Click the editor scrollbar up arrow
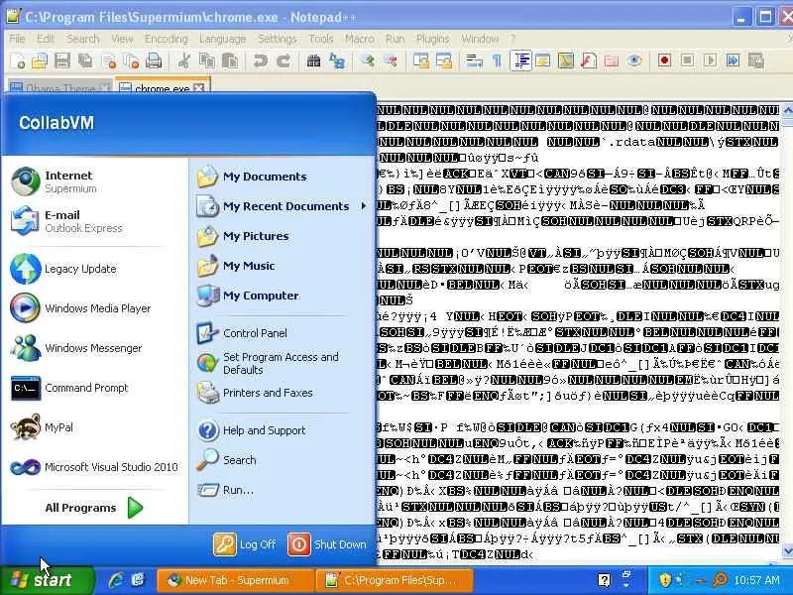The image size is (793, 595). click(787, 109)
